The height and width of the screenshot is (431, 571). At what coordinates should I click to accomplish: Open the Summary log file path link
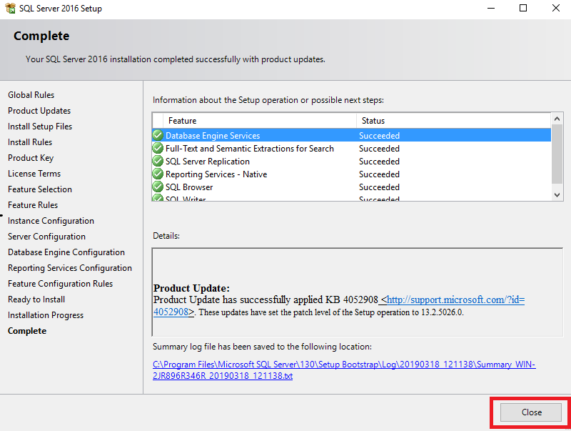[344, 370]
